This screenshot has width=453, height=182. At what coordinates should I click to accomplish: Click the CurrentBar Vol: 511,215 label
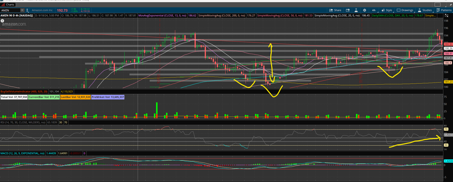click(x=43, y=97)
